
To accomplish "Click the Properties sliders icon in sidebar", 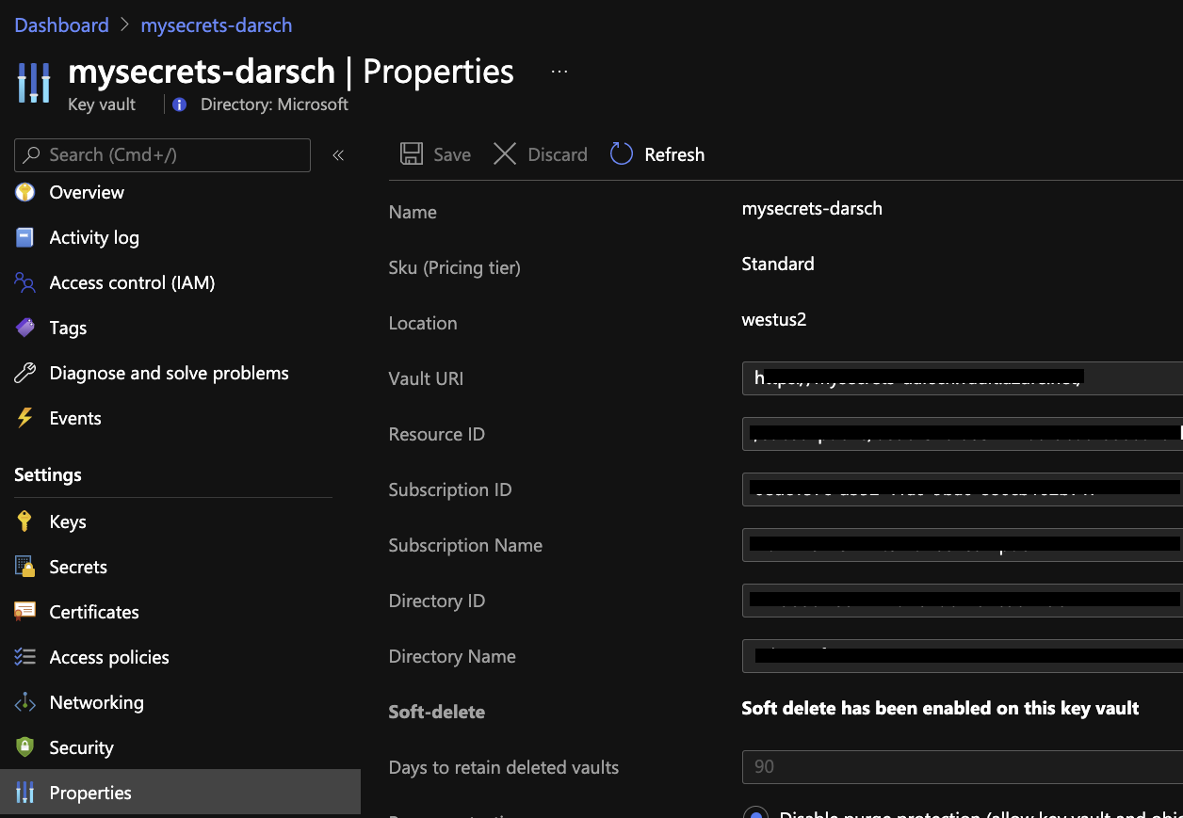I will tap(25, 793).
